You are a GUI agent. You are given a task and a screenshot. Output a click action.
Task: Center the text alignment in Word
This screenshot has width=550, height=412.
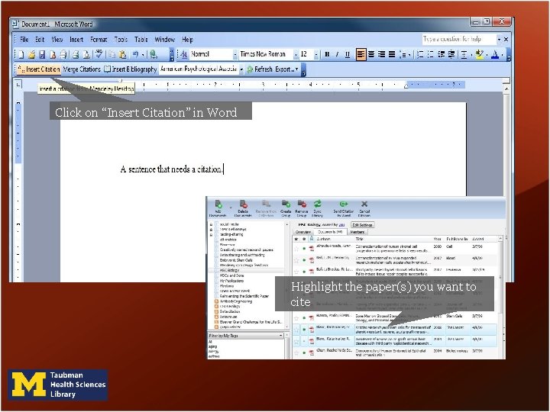pos(371,54)
